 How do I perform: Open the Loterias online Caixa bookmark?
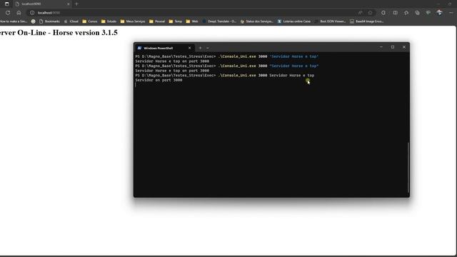pyautogui.click(x=293, y=21)
